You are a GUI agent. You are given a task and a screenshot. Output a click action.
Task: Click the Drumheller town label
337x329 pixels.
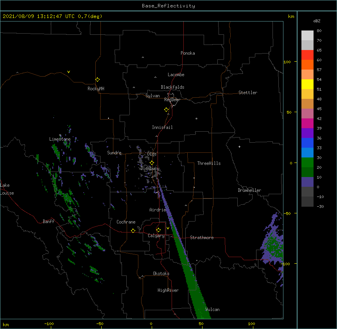[x=249, y=190]
